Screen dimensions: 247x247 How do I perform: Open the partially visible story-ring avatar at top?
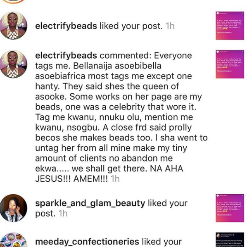point(14,2)
